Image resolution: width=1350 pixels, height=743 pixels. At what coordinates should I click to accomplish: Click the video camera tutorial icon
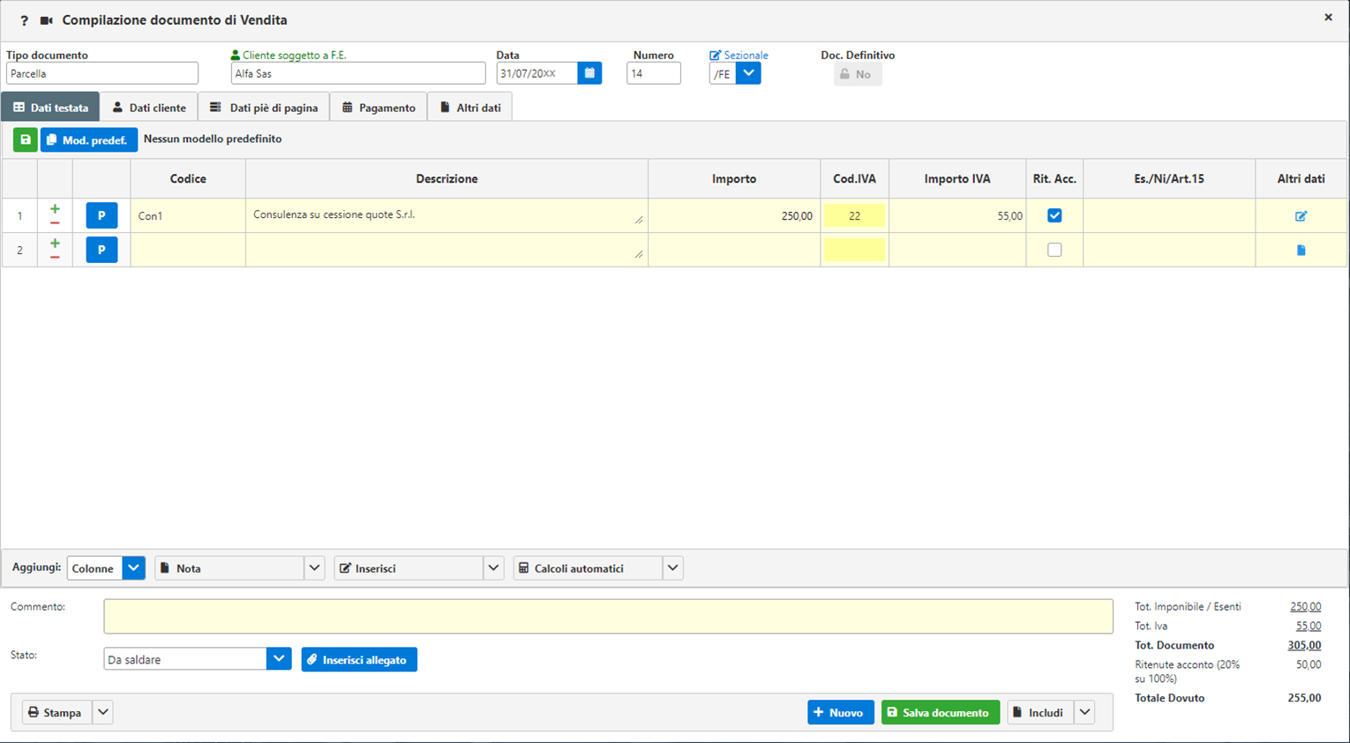(47, 20)
